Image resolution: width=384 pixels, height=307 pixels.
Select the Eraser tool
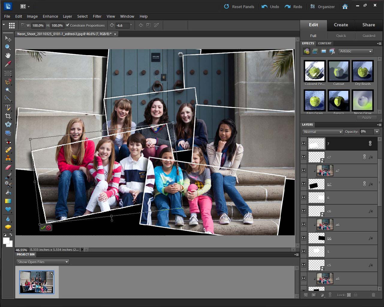(x=8, y=168)
